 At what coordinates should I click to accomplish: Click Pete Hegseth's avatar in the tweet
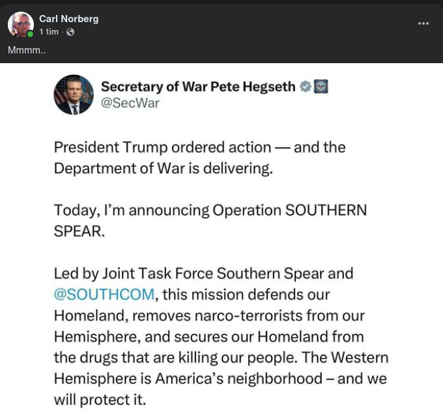(x=74, y=95)
